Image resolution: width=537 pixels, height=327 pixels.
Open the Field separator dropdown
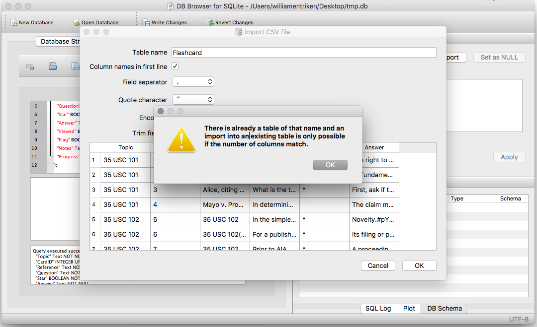click(193, 82)
